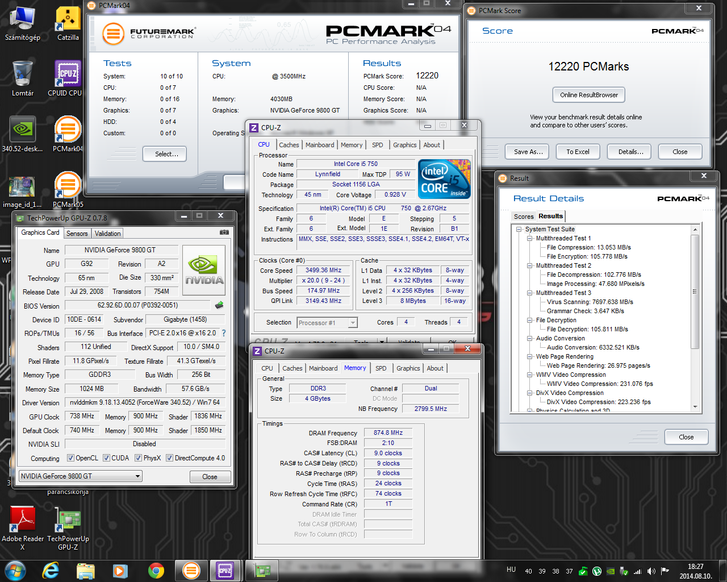The image size is (727, 582).
Task: Open the Számítógép desktop icon
Action: (x=23, y=24)
